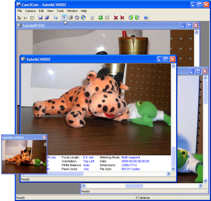Click the red X icon beside the grey arrow
Screen dimensions: 211x201
coord(116,18)
